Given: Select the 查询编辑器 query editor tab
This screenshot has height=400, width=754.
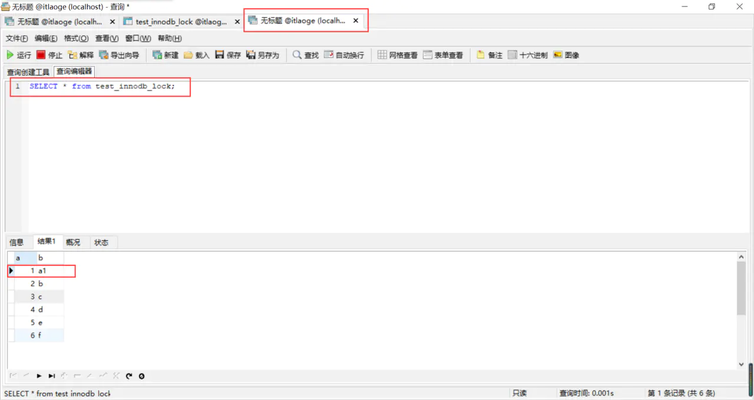Looking at the screenshot, I should [74, 71].
